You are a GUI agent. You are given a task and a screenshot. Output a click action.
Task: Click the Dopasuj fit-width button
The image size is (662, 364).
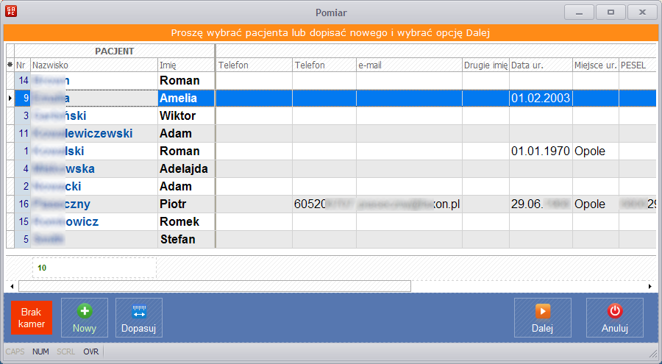(139, 318)
